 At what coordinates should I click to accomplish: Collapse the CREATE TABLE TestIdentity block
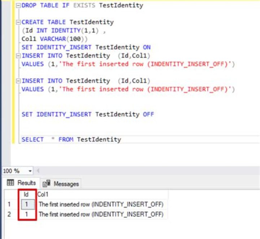[x=18, y=22]
